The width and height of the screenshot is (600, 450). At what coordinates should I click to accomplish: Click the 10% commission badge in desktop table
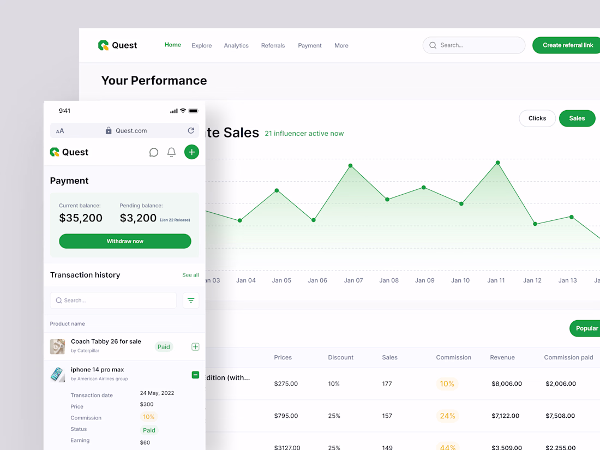pos(447,383)
